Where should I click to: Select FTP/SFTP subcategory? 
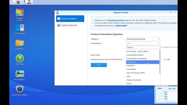tap(143, 66)
